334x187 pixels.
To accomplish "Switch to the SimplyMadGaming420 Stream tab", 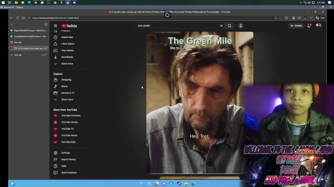I will (x=29, y=36).
